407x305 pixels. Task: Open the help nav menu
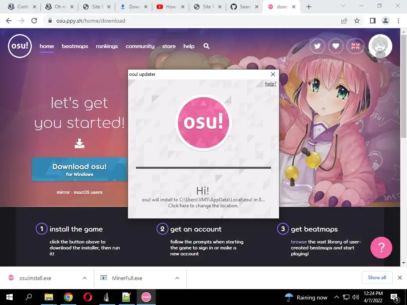click(189, 46)
